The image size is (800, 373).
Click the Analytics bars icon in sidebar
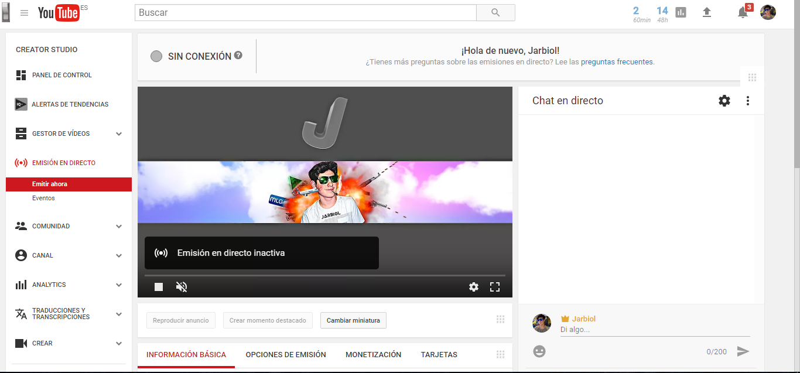[21, 285]
